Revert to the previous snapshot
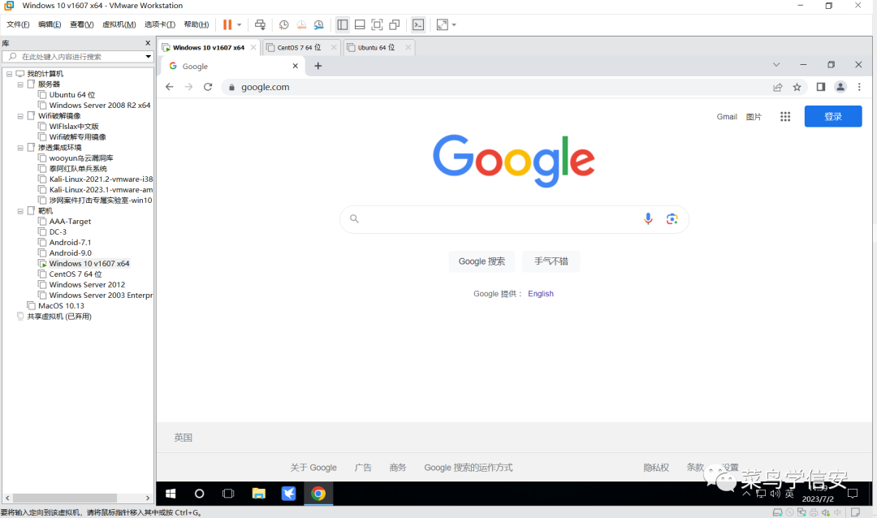 click(301, 24)
